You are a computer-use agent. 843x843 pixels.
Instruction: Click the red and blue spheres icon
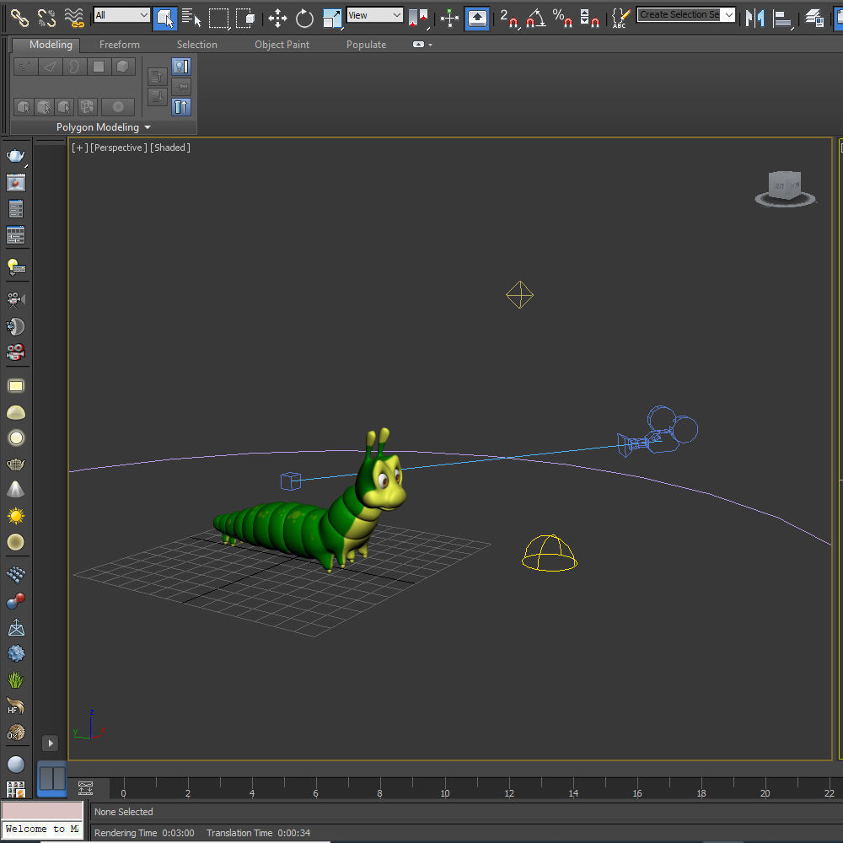point(15,601)
